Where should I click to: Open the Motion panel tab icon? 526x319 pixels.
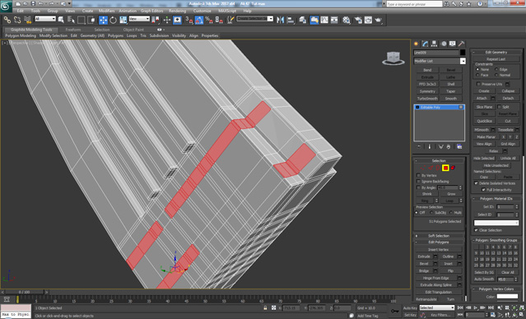(x=444, y=44)
